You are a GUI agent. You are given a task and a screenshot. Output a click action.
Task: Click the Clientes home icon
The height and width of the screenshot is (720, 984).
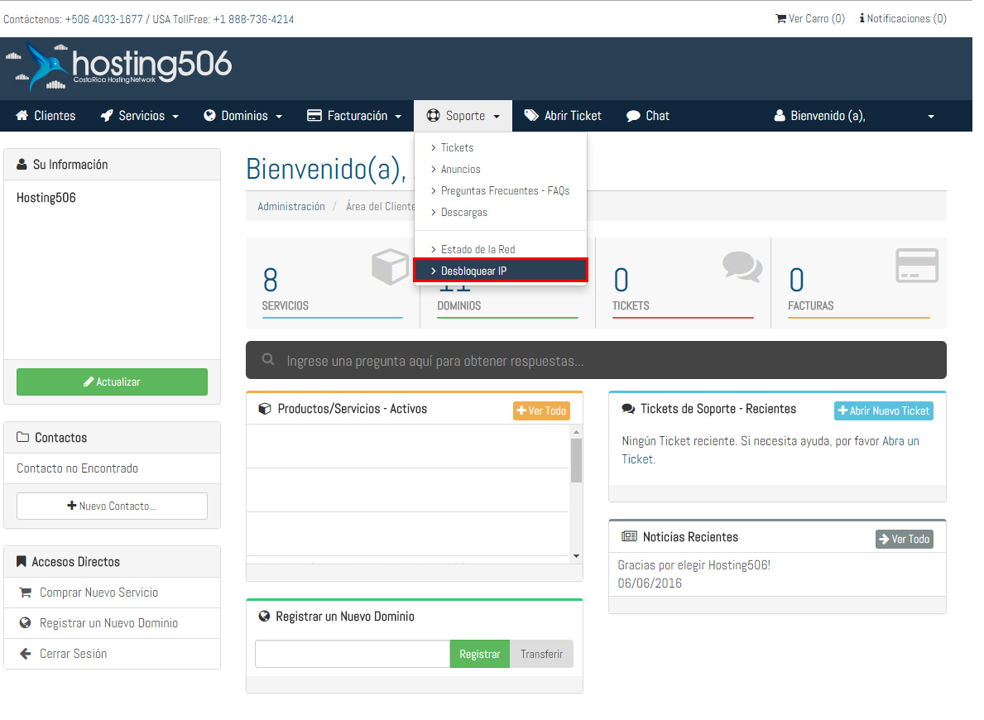(22, 116)
